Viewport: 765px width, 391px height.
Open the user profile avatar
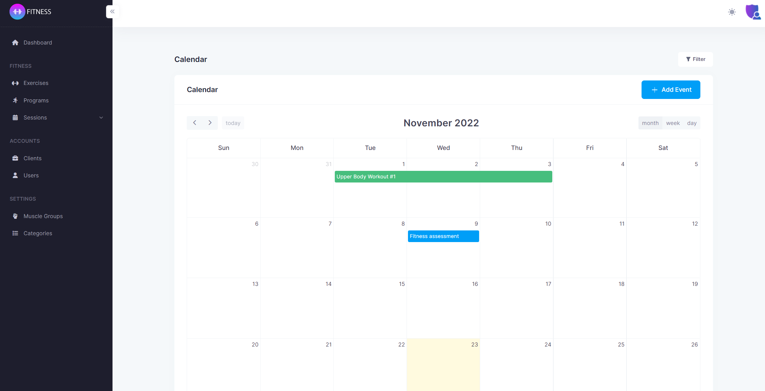point(753,12)
